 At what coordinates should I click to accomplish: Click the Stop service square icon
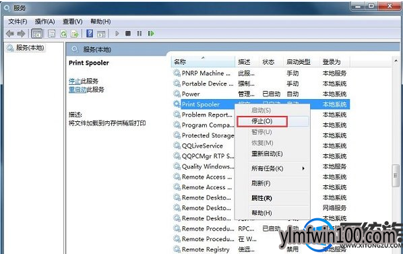[128, 34]
